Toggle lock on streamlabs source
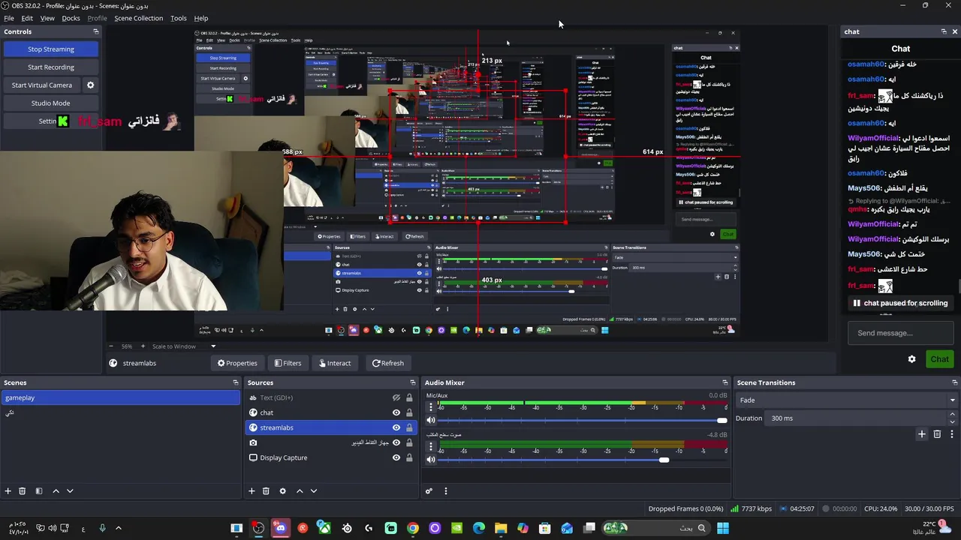 409,427
